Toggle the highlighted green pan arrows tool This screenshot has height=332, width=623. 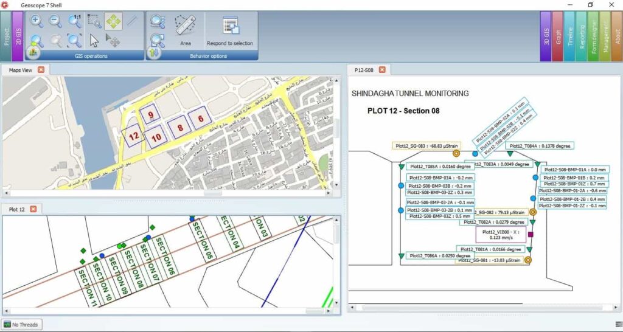[113, 21]
